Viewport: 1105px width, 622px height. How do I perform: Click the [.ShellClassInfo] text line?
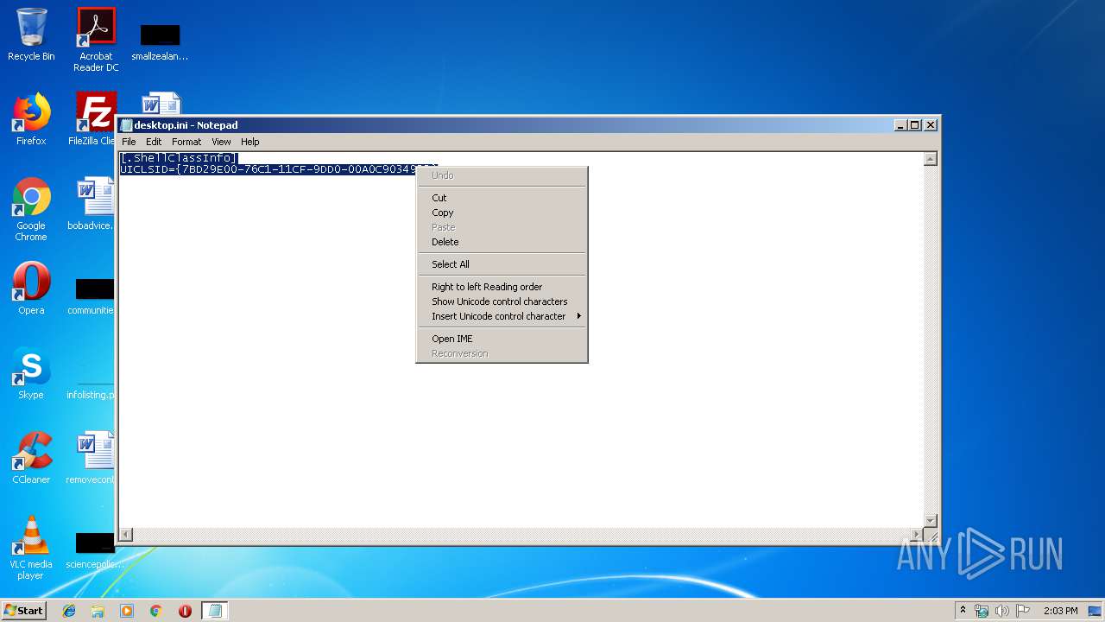pos(179,158)
